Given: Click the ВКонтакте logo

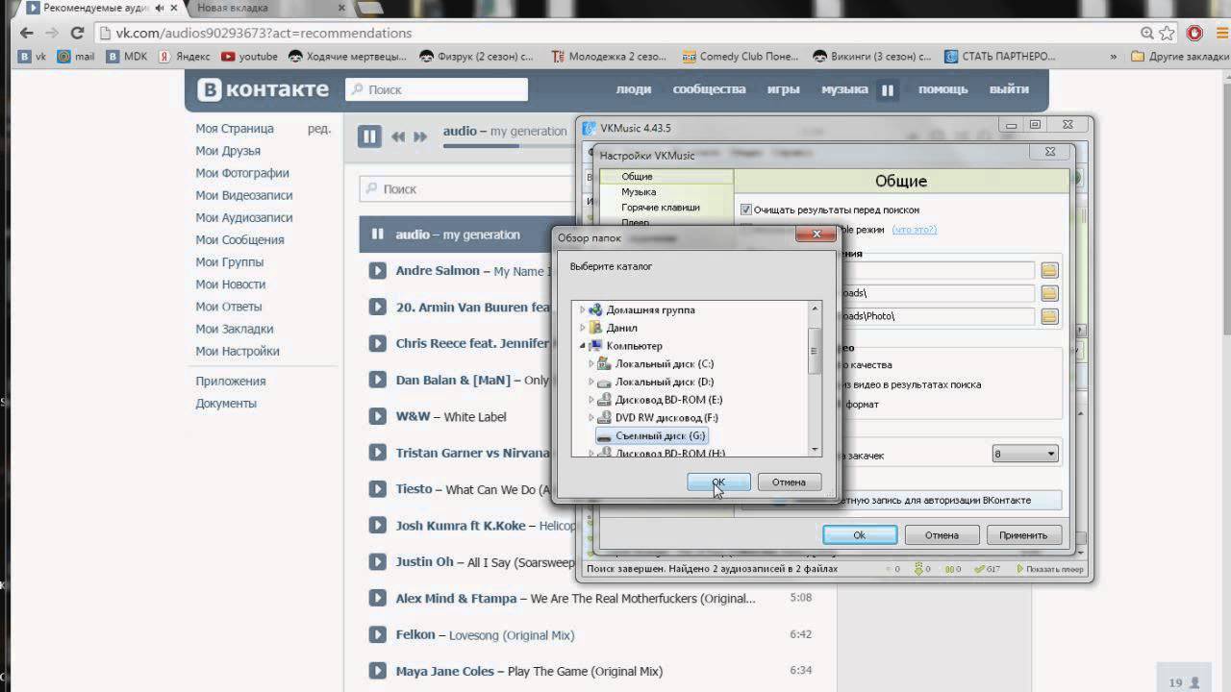Looking at the screenshot, I should coord(264,89).
